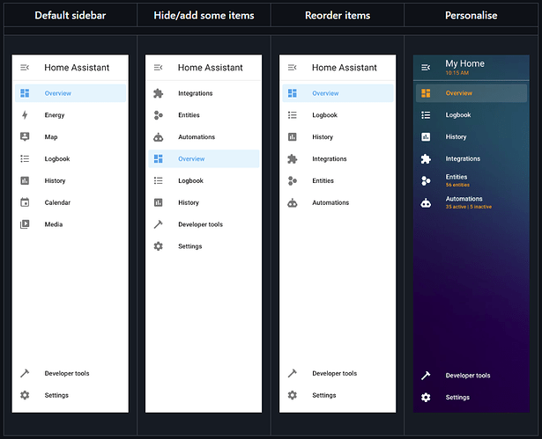The height and width of the screenshot is (439, 542).
Task: Open Media label in the Default sidebar
Action: point(54,224)
